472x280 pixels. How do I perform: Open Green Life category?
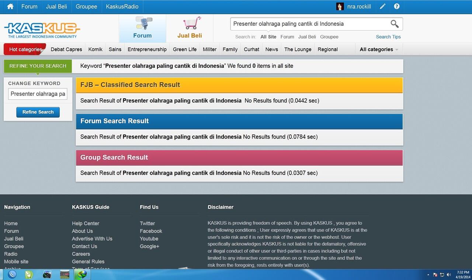[185, 49]
